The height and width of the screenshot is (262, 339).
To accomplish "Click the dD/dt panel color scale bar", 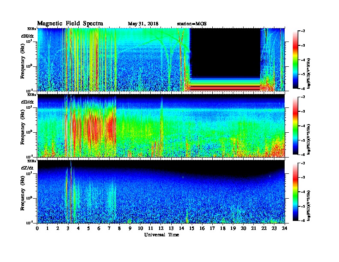I will [x=295, y=126].
